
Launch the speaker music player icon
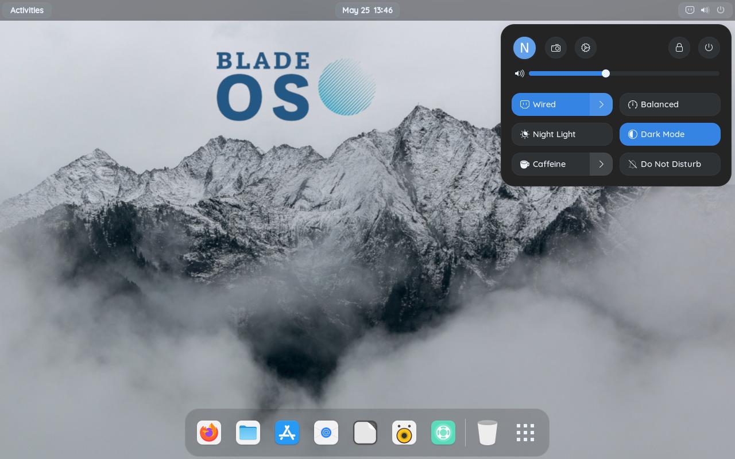[x=404, y=433]
